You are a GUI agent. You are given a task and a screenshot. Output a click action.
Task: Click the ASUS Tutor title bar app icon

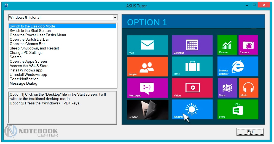pyautogui.click(x=6, y=5)
